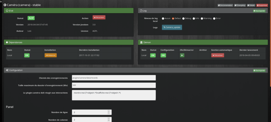Viewport: 271px width, 122px height.
Task: Click the Chemin des enregistrements field
Action: [114, 78]
